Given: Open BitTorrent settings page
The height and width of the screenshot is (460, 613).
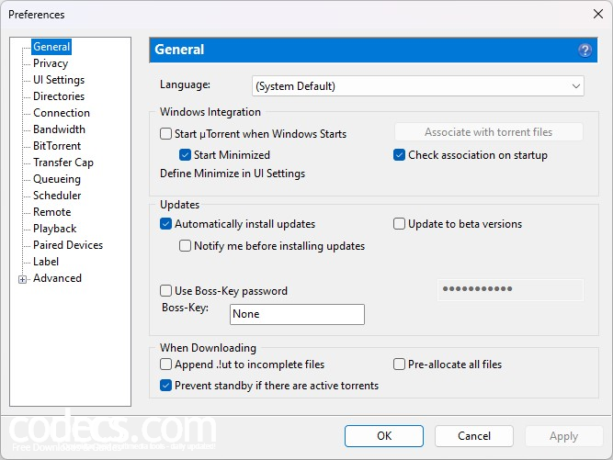Looking at the screenshot, I should [57, 146].
